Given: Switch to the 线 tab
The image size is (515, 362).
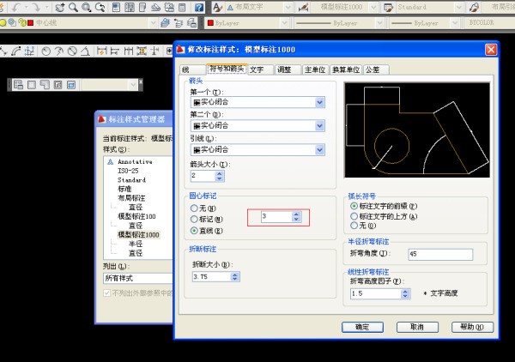Looking at the screenshot, I should pyautogui.click(x=193, y=69).
